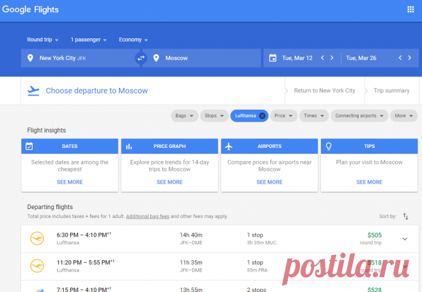Click the PRICE GRAPH card header
This screenshot has width=422, height=292.
169,146
